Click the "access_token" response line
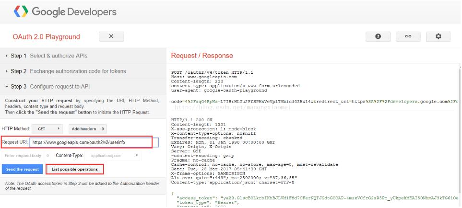 coord(318,198)
